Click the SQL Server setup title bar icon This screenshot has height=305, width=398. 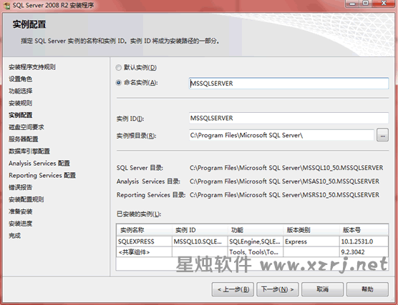tap(6, 5)
